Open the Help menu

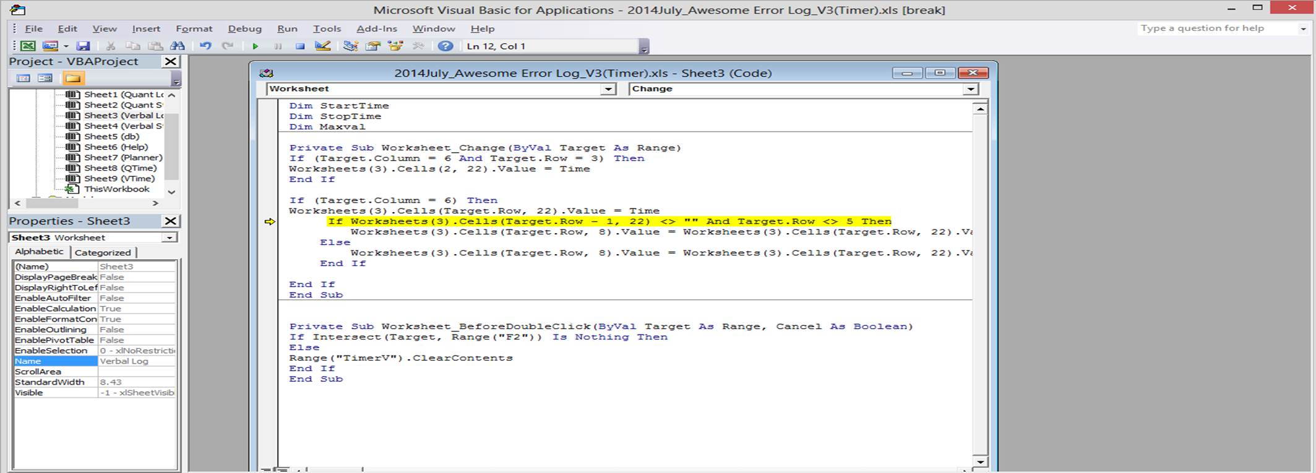483,28
